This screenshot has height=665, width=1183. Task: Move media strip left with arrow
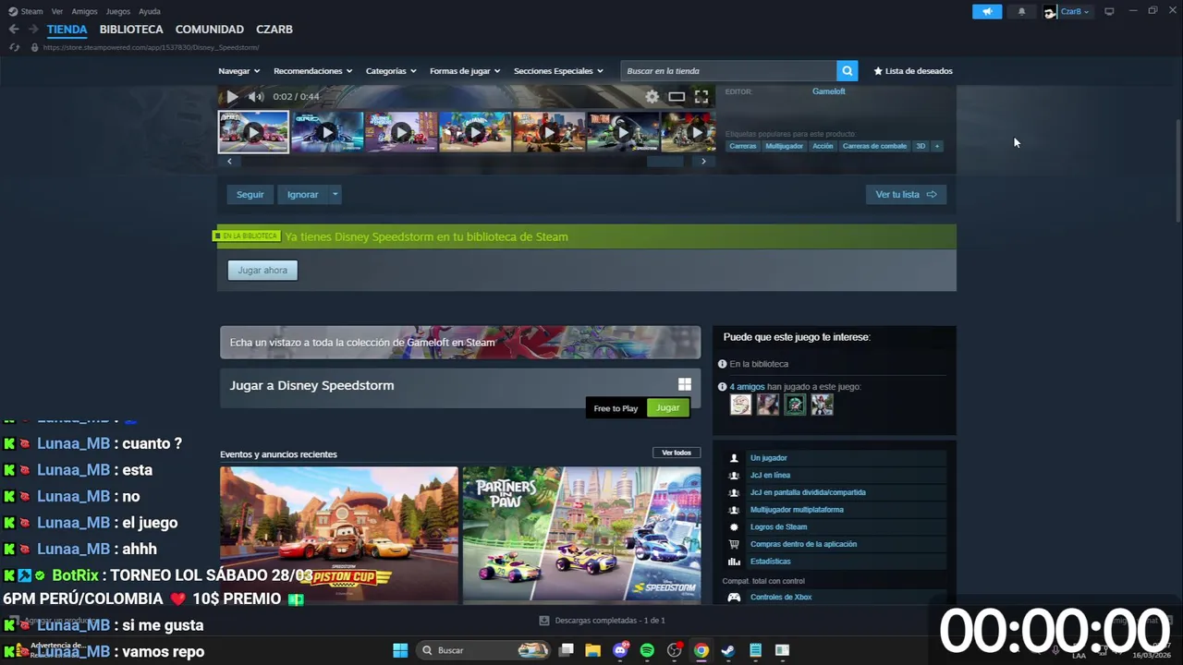229,161
